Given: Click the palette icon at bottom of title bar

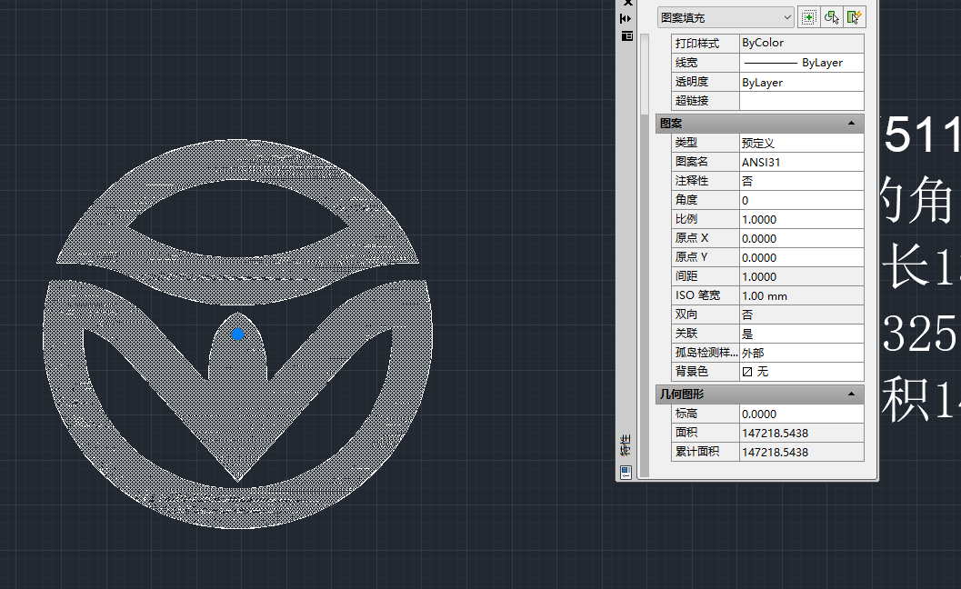Looking at the screenshot, I should click(x=626, y=473).
